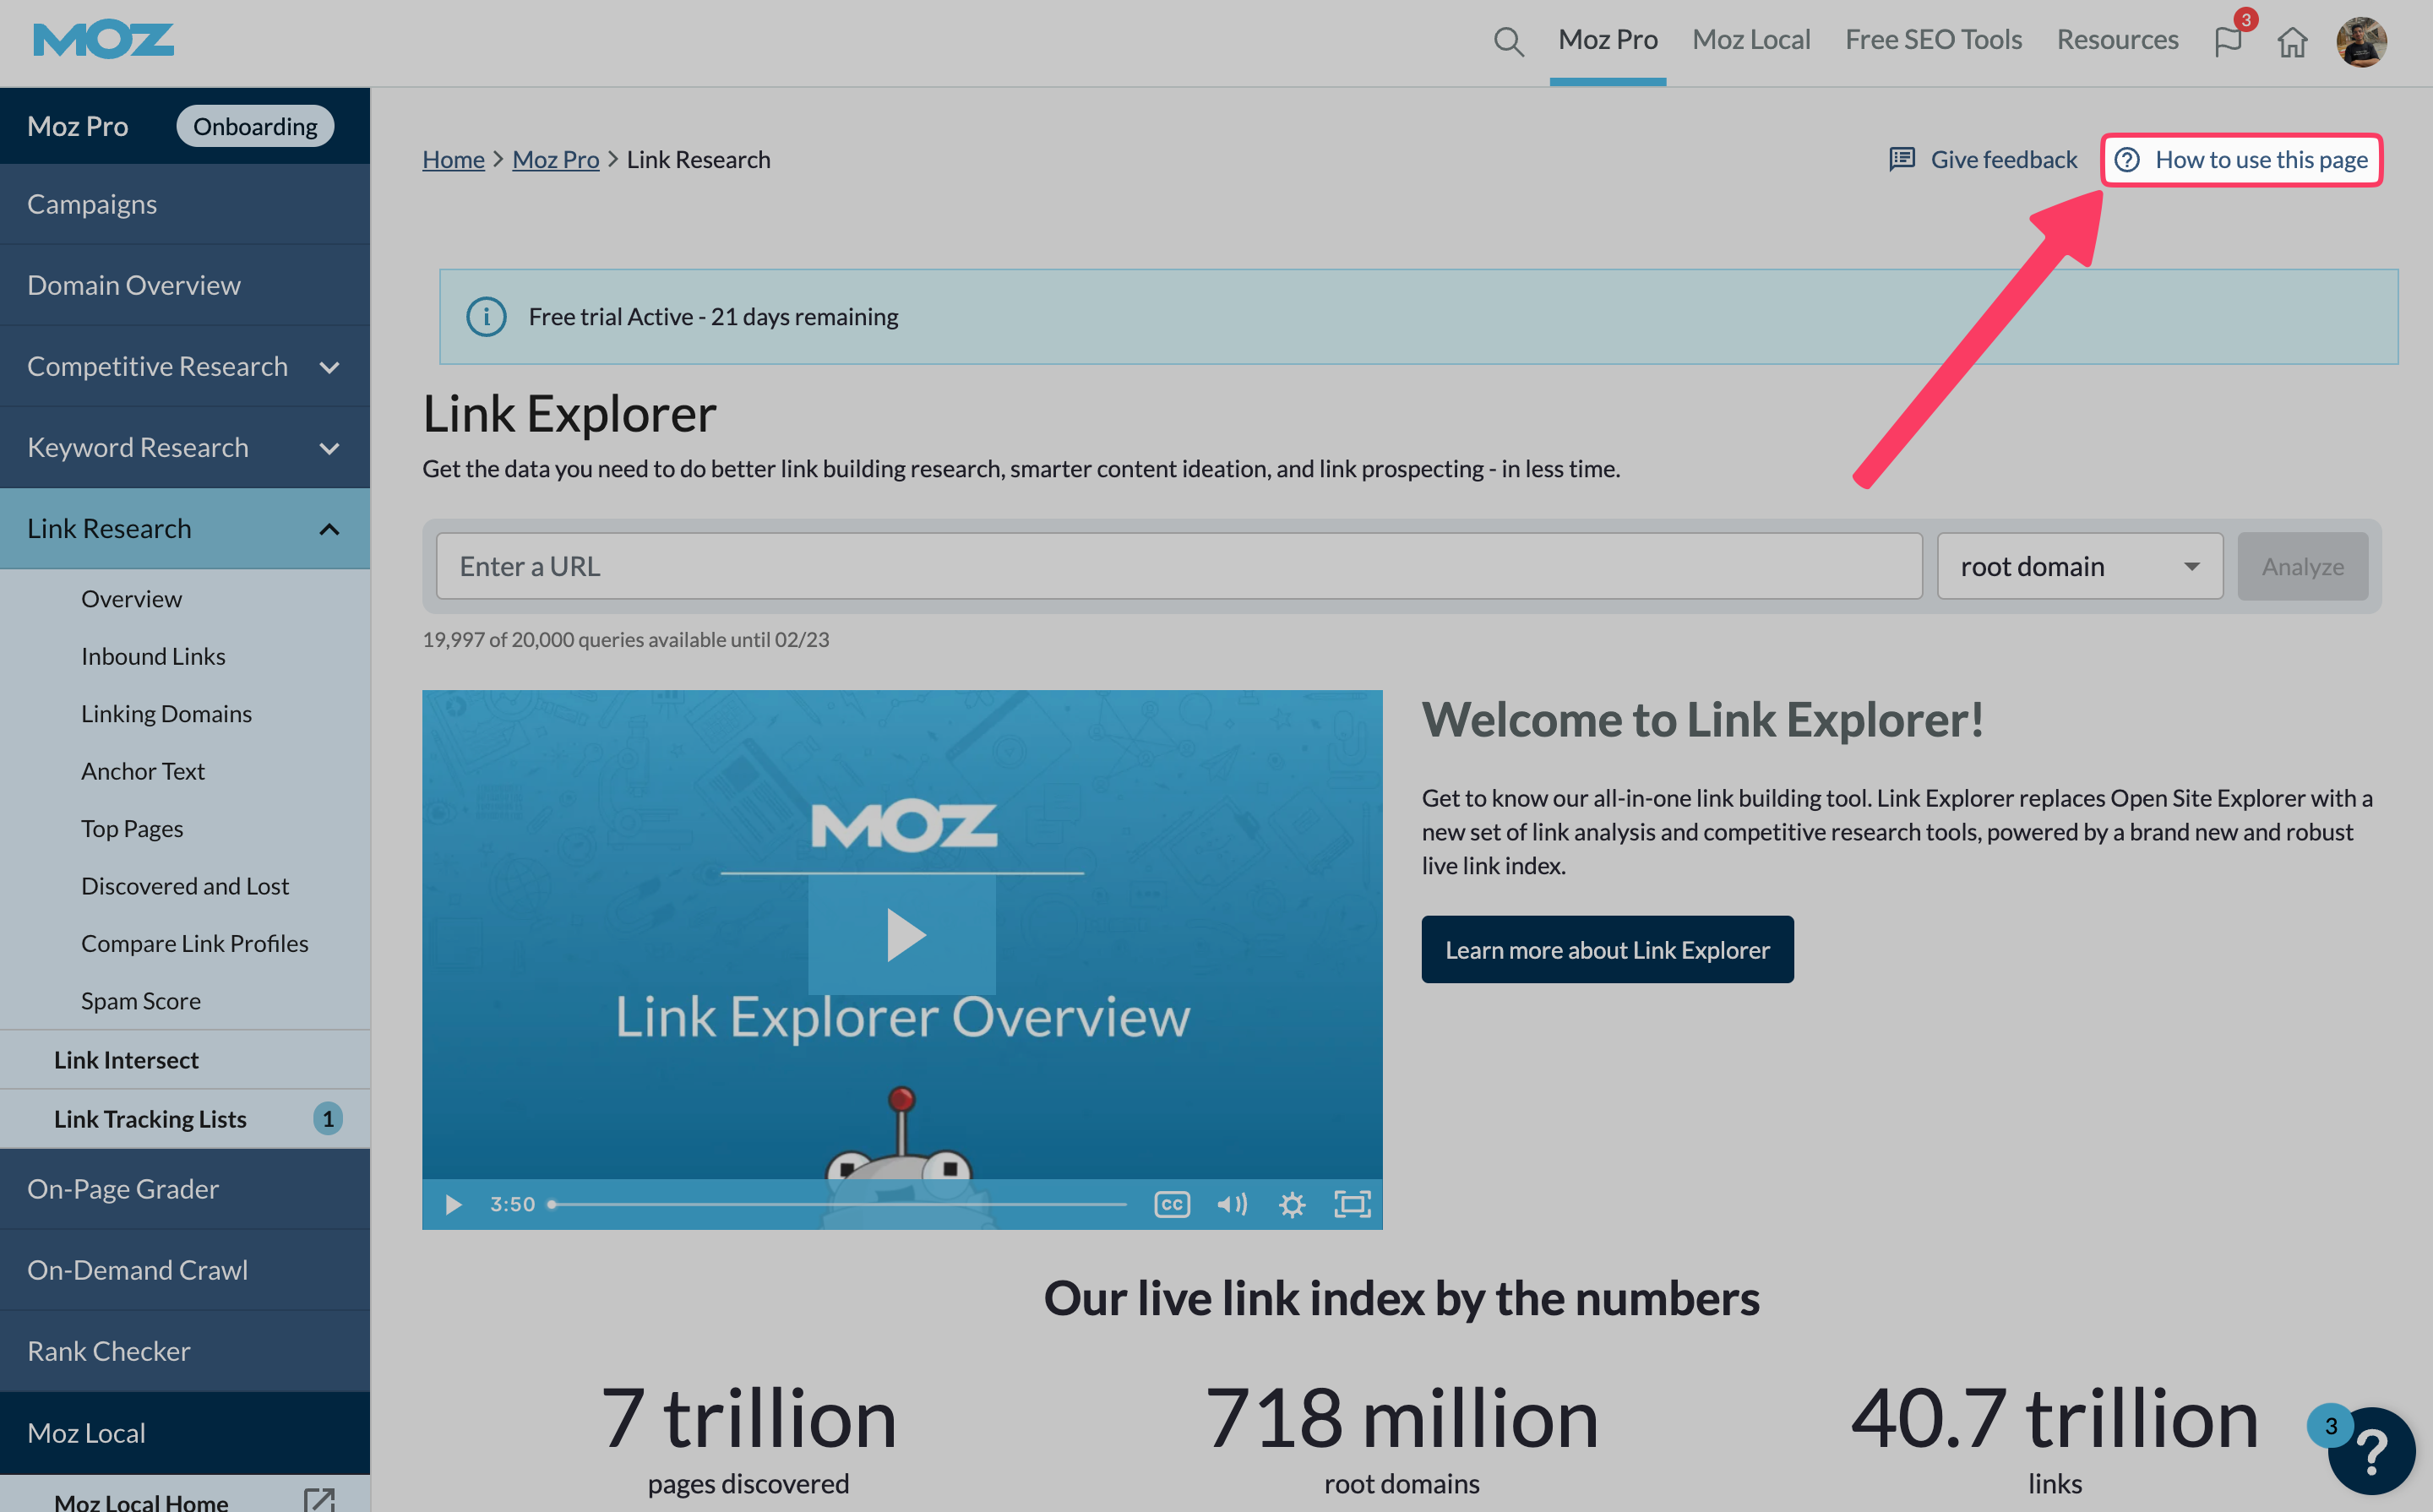Play Link Explorer Overview with center play button
Viewport: 2433px width, 1512px height.
point(902,934)
